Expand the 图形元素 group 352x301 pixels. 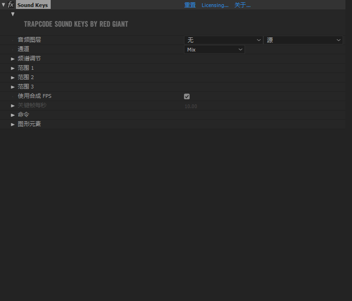tap(13, 125)
